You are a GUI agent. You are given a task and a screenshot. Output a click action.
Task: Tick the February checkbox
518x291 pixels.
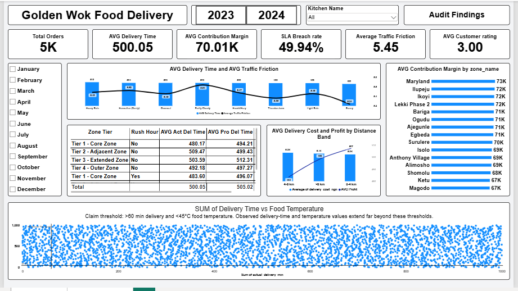(x=12, y=80)
